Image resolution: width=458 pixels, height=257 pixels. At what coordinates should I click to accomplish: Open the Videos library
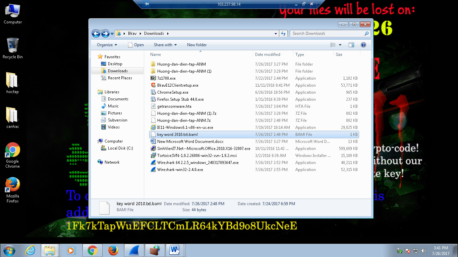(x=114, y=127)
